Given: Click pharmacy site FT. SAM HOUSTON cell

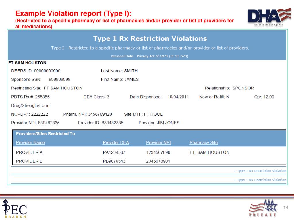Looking at the screenshot, I should [209, 152].
